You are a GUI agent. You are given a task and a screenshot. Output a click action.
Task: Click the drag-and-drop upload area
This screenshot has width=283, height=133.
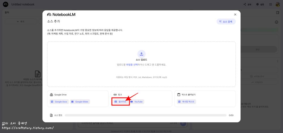tap(141, 64)
